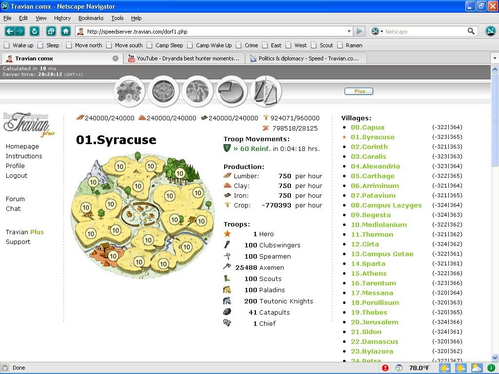Click the browser Forward arrow
Image resolution: width=499 pixels, height=374 pixels.
tap(19, 31)
